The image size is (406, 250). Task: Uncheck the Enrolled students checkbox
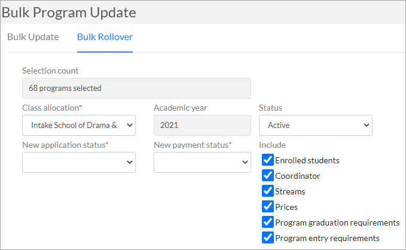pyautogui.click(x=267, y=160)
